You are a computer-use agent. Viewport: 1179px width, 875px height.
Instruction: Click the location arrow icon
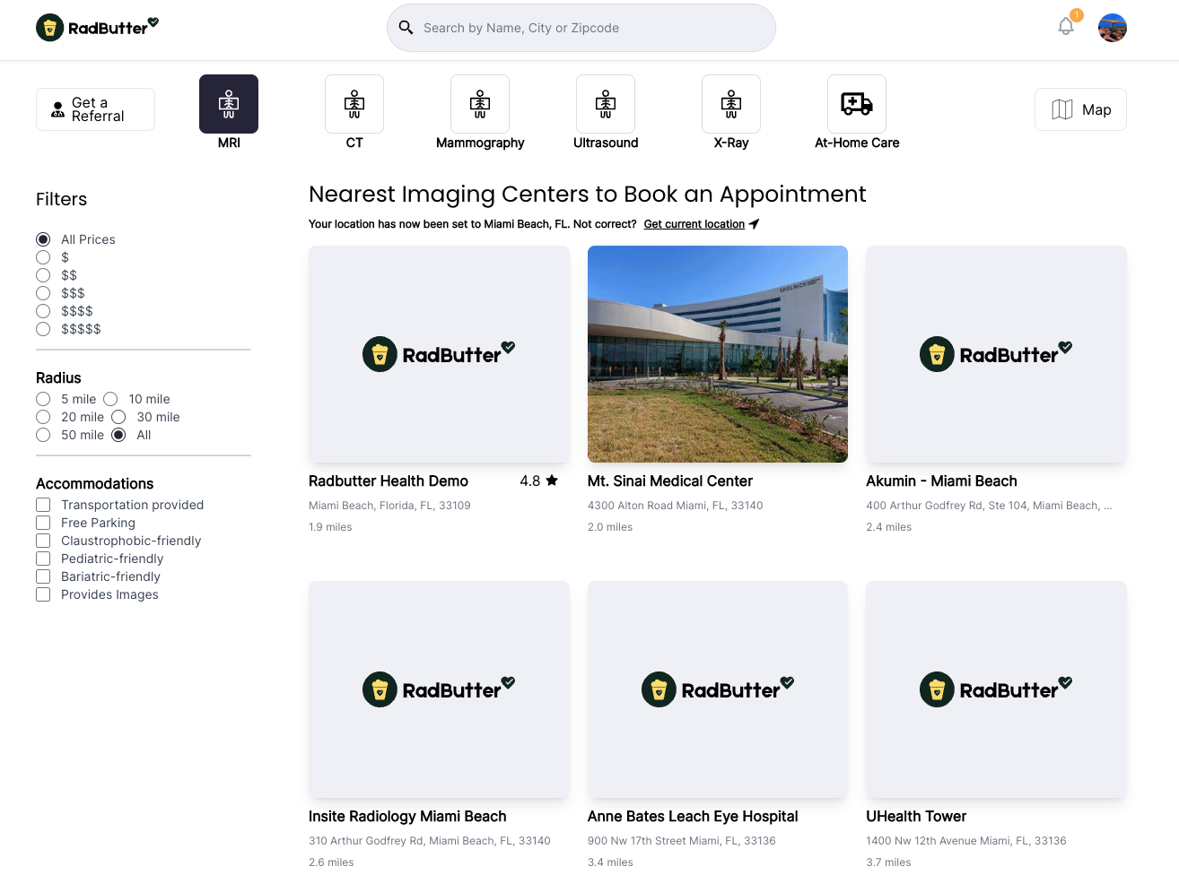click(754, 224)
